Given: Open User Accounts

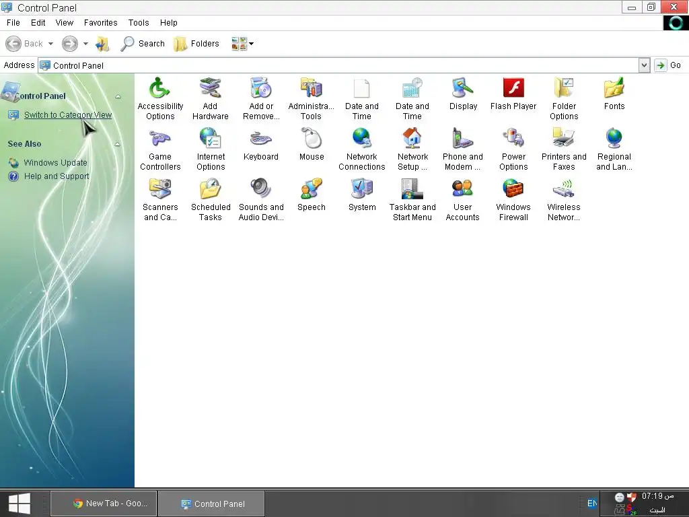Looking at the screenshot, I should (463, 199).
